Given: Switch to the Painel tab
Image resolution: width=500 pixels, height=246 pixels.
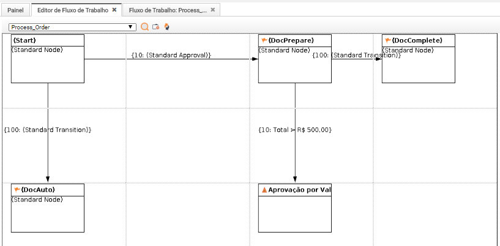Looking at the screenshot, I should click(x=15, y=10).
